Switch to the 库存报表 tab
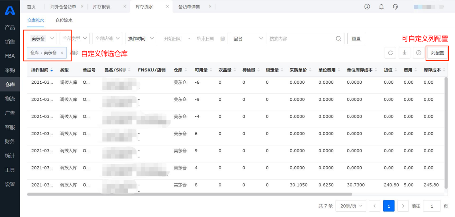The height and width of the screenshot is (217, 455). tap(102, 6)
